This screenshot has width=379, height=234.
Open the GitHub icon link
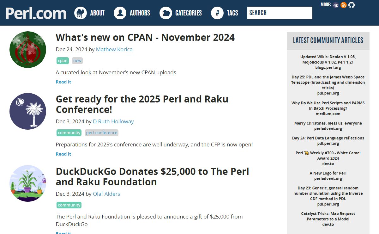(352, 5)
